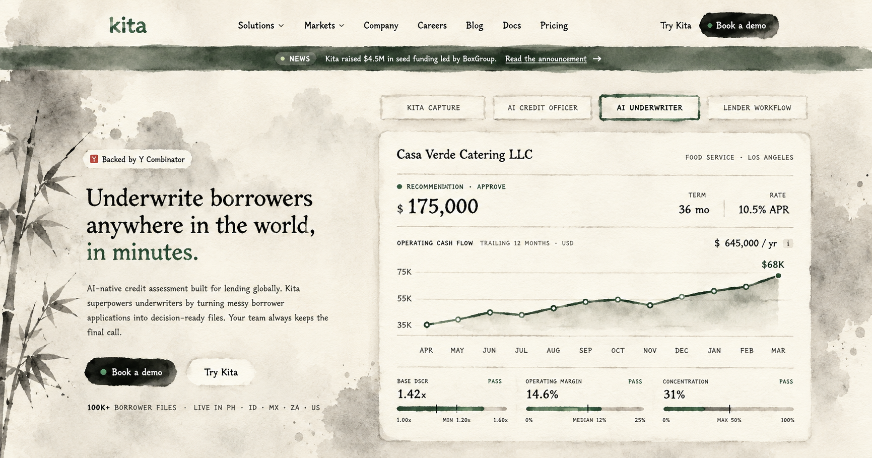Click the 100K+ BORROWER FILES text

(x=132, y=408)
